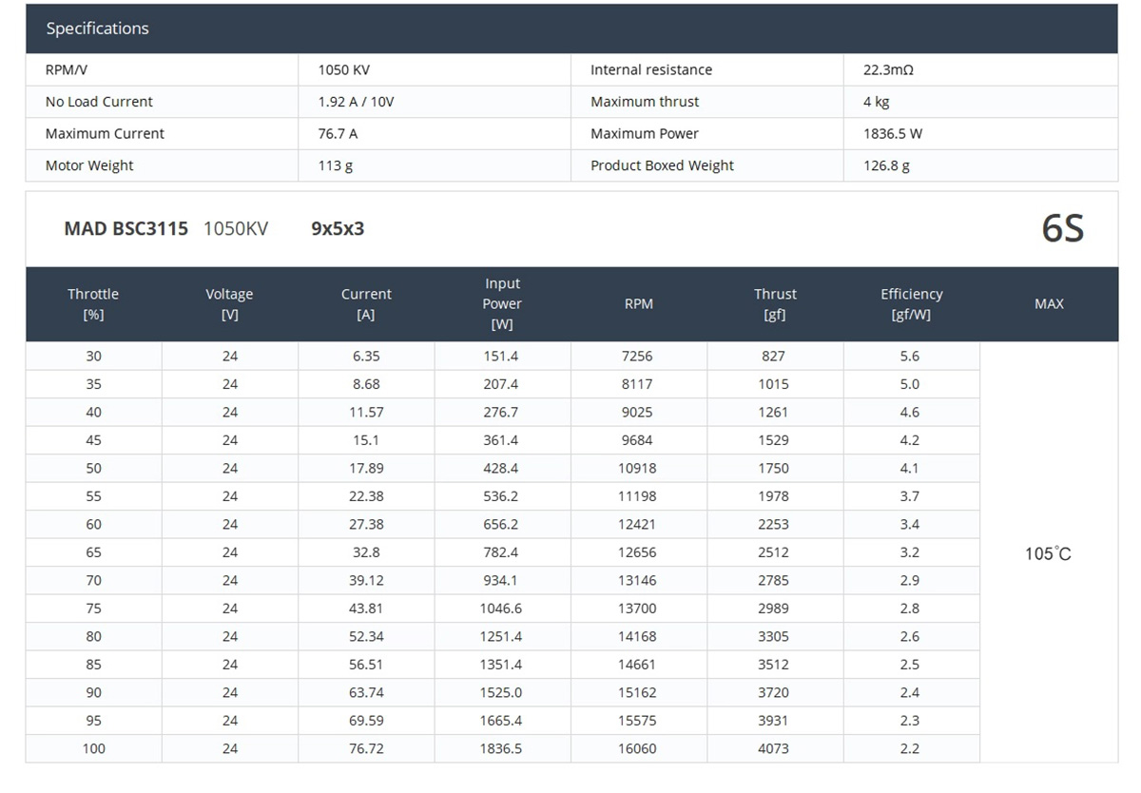Viewport: 1141px width, 793px height.
Task: Click the 100 throttle row cell
Action: 93,748
